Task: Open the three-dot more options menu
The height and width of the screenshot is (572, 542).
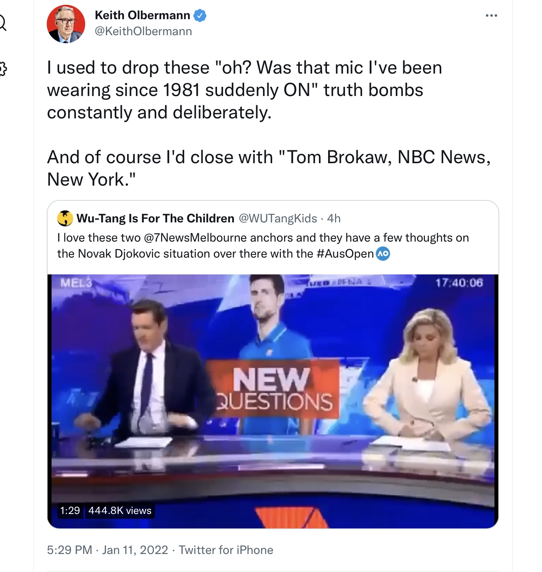Action: [x=491, y=16]
